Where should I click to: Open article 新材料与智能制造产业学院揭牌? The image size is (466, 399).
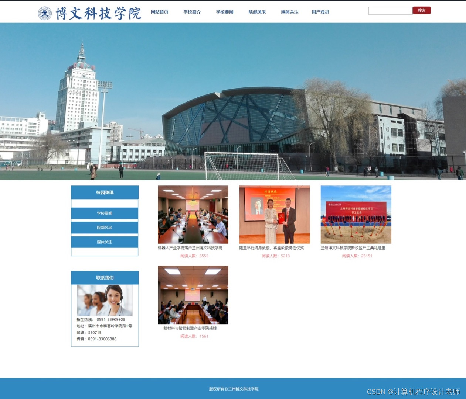click(190, 328)
